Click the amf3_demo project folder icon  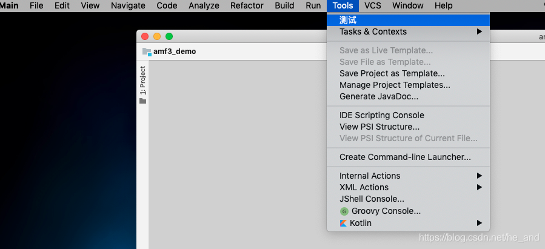[147, 51]
